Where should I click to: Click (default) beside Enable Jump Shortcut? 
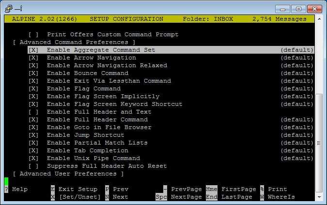coord(297,135)
